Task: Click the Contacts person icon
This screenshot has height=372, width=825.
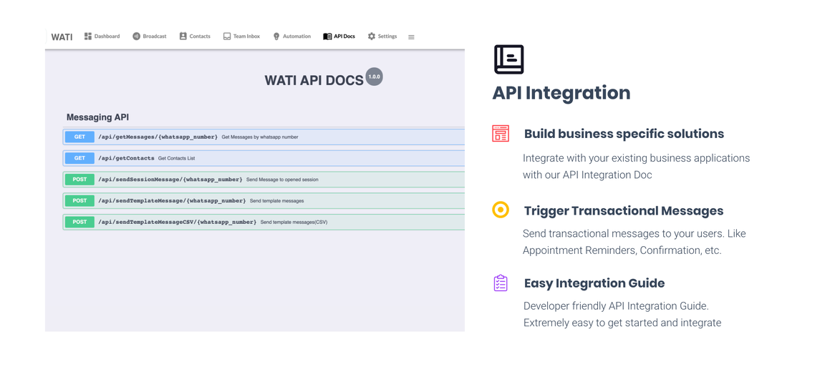Action: tap(183, 36)
